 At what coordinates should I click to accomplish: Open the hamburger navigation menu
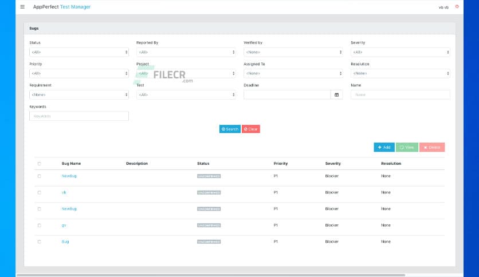point(22,7)
